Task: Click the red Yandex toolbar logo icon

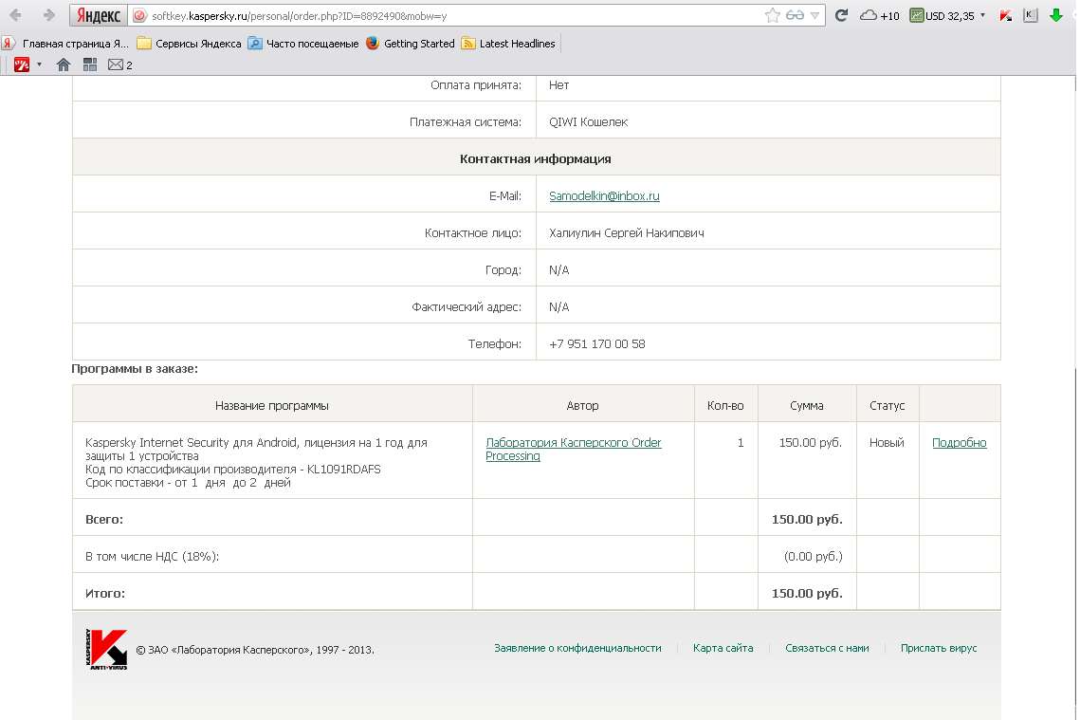Action: click(22, 65)
